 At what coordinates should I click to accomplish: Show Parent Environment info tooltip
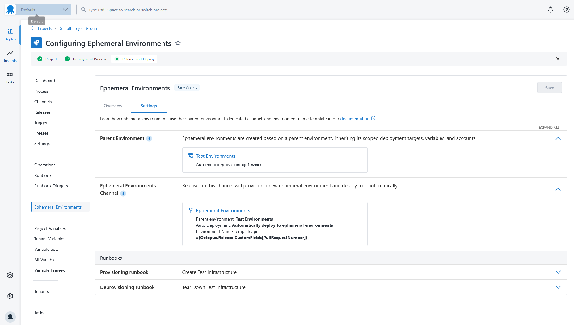149,139
